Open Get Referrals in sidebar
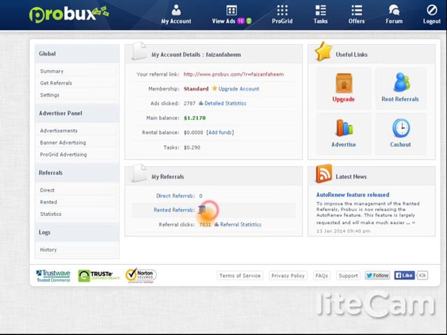This screenshot has width=447, height=335. click(x=56, y=83)
